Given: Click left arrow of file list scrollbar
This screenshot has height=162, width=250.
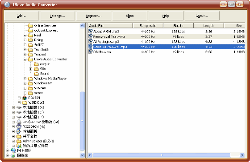Looking at the screenshot, I should (x=90, y=155).
